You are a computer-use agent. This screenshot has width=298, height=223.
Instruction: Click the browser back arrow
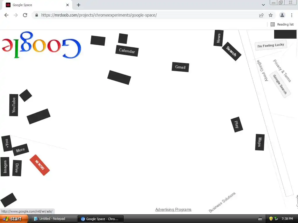point(6,15)
